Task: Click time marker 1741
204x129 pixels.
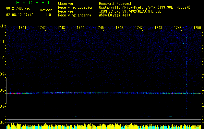Action: 22,28
